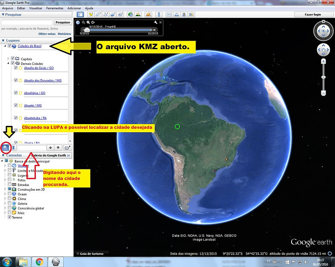Open time slider wrench options
335x267 pixels.
tap(156, 22)
